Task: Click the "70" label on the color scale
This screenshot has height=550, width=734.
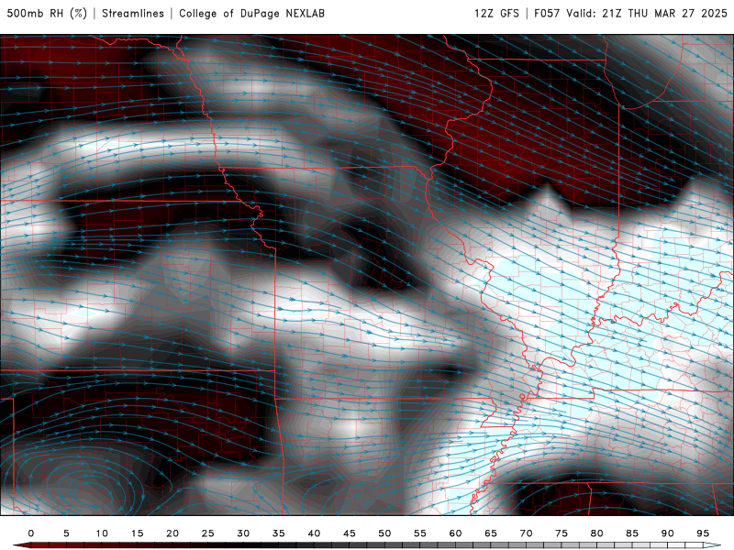Action: point(526,533)
